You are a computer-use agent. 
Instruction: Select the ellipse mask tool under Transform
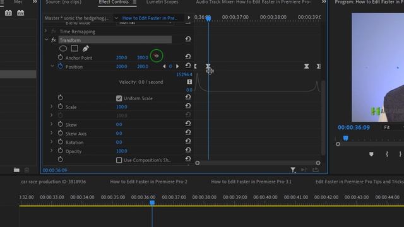click(x=63, y=49)
